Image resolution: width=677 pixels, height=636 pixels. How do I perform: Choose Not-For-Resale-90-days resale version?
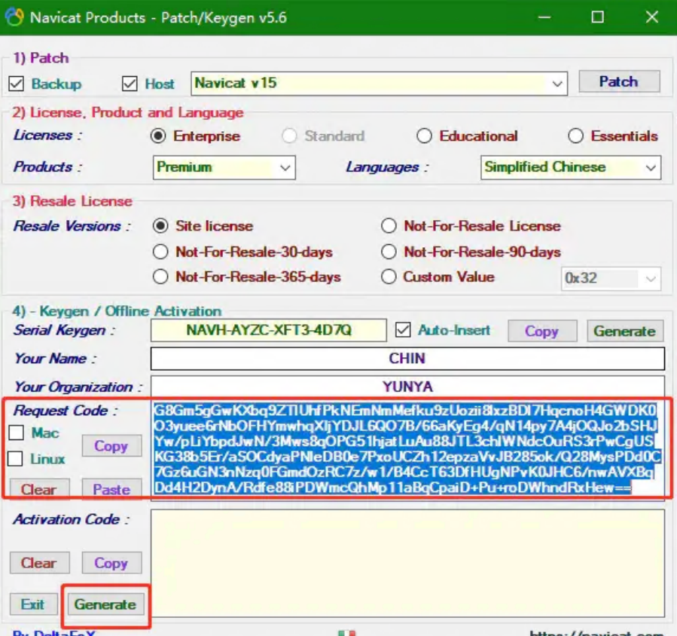point(389,252)
